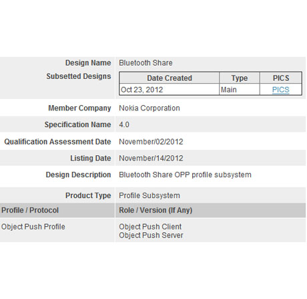Click the Date Created column header
The width and height of the screenshot is (307, 299).
coord(170,78)
